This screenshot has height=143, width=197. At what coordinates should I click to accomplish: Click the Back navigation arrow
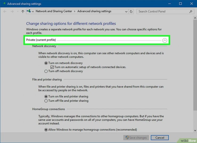coord(5,12)
